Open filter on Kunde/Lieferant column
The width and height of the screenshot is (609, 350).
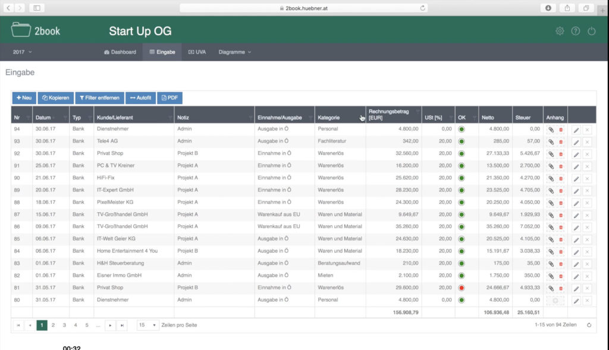[x=171, y=118]
